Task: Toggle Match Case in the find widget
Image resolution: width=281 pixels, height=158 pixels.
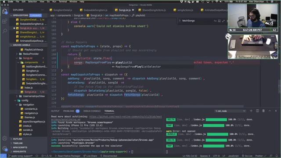Action: [215, 21]
